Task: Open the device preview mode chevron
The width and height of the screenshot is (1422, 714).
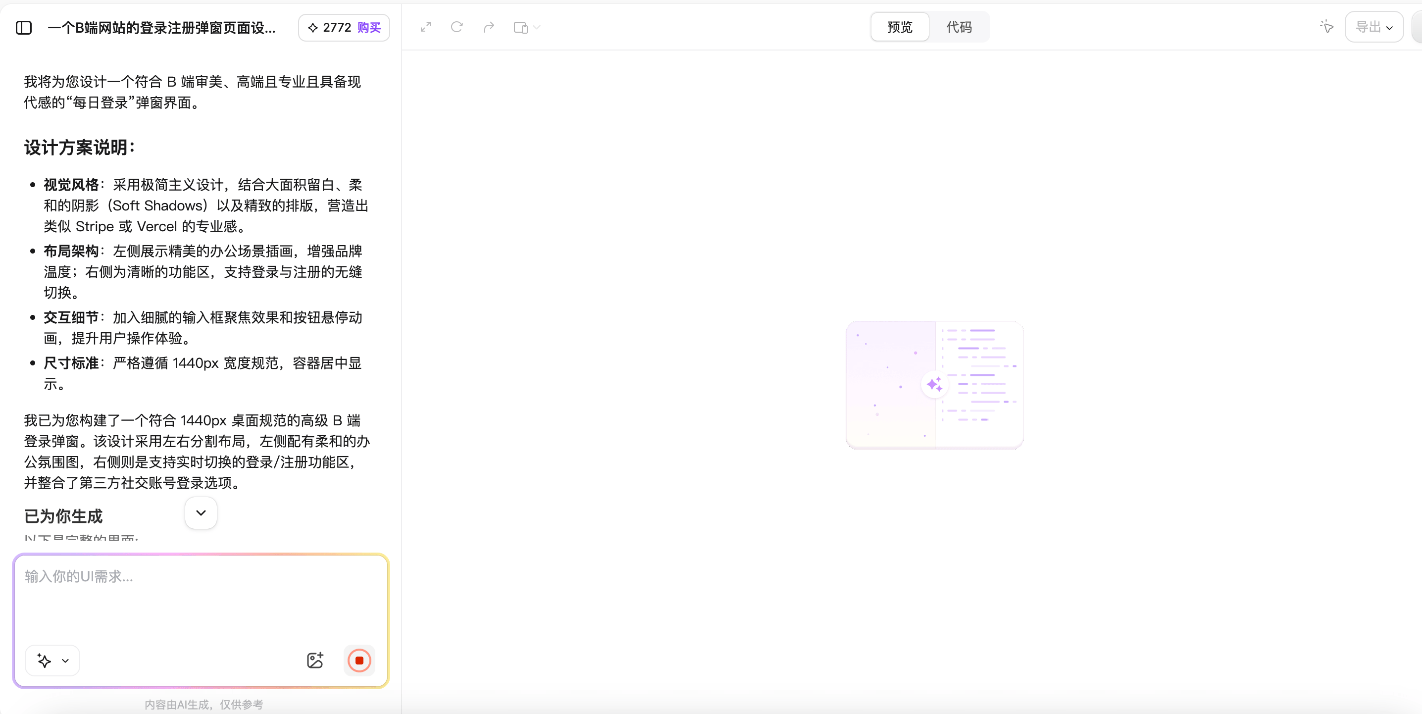Action: 537,27
